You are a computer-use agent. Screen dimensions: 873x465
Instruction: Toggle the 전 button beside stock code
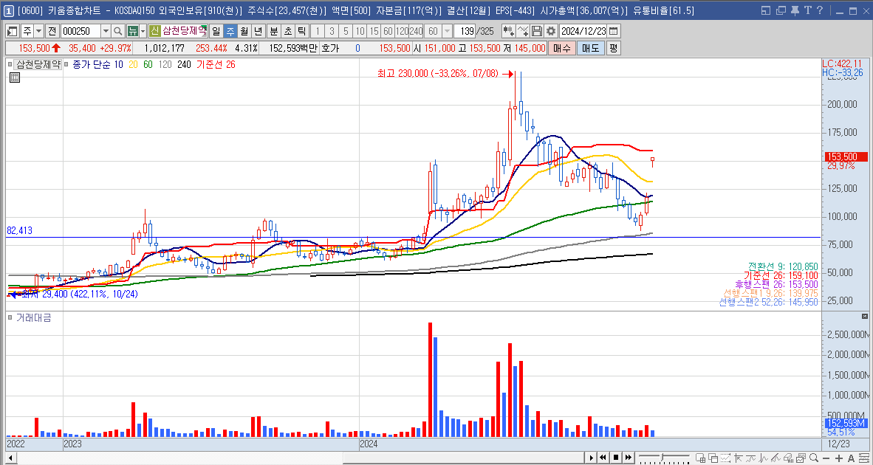point(52,31)
